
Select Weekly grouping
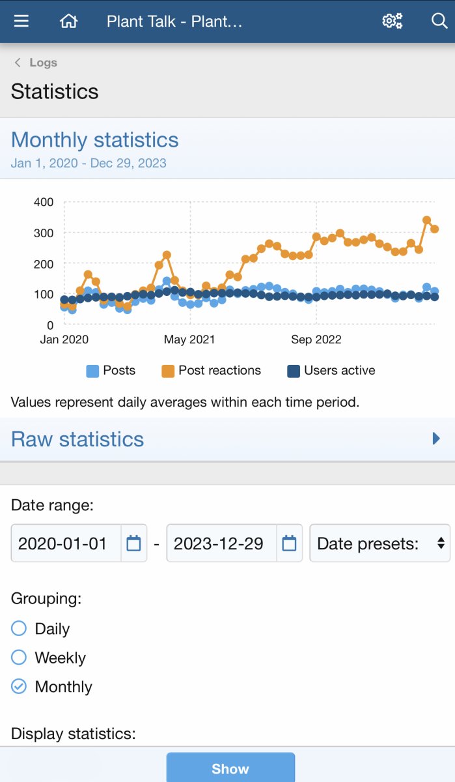19,658
